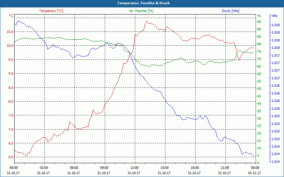Click the '15' value on humidity axis
The height and width of the screenshot is (177, 284).
(x=259, y=141)
